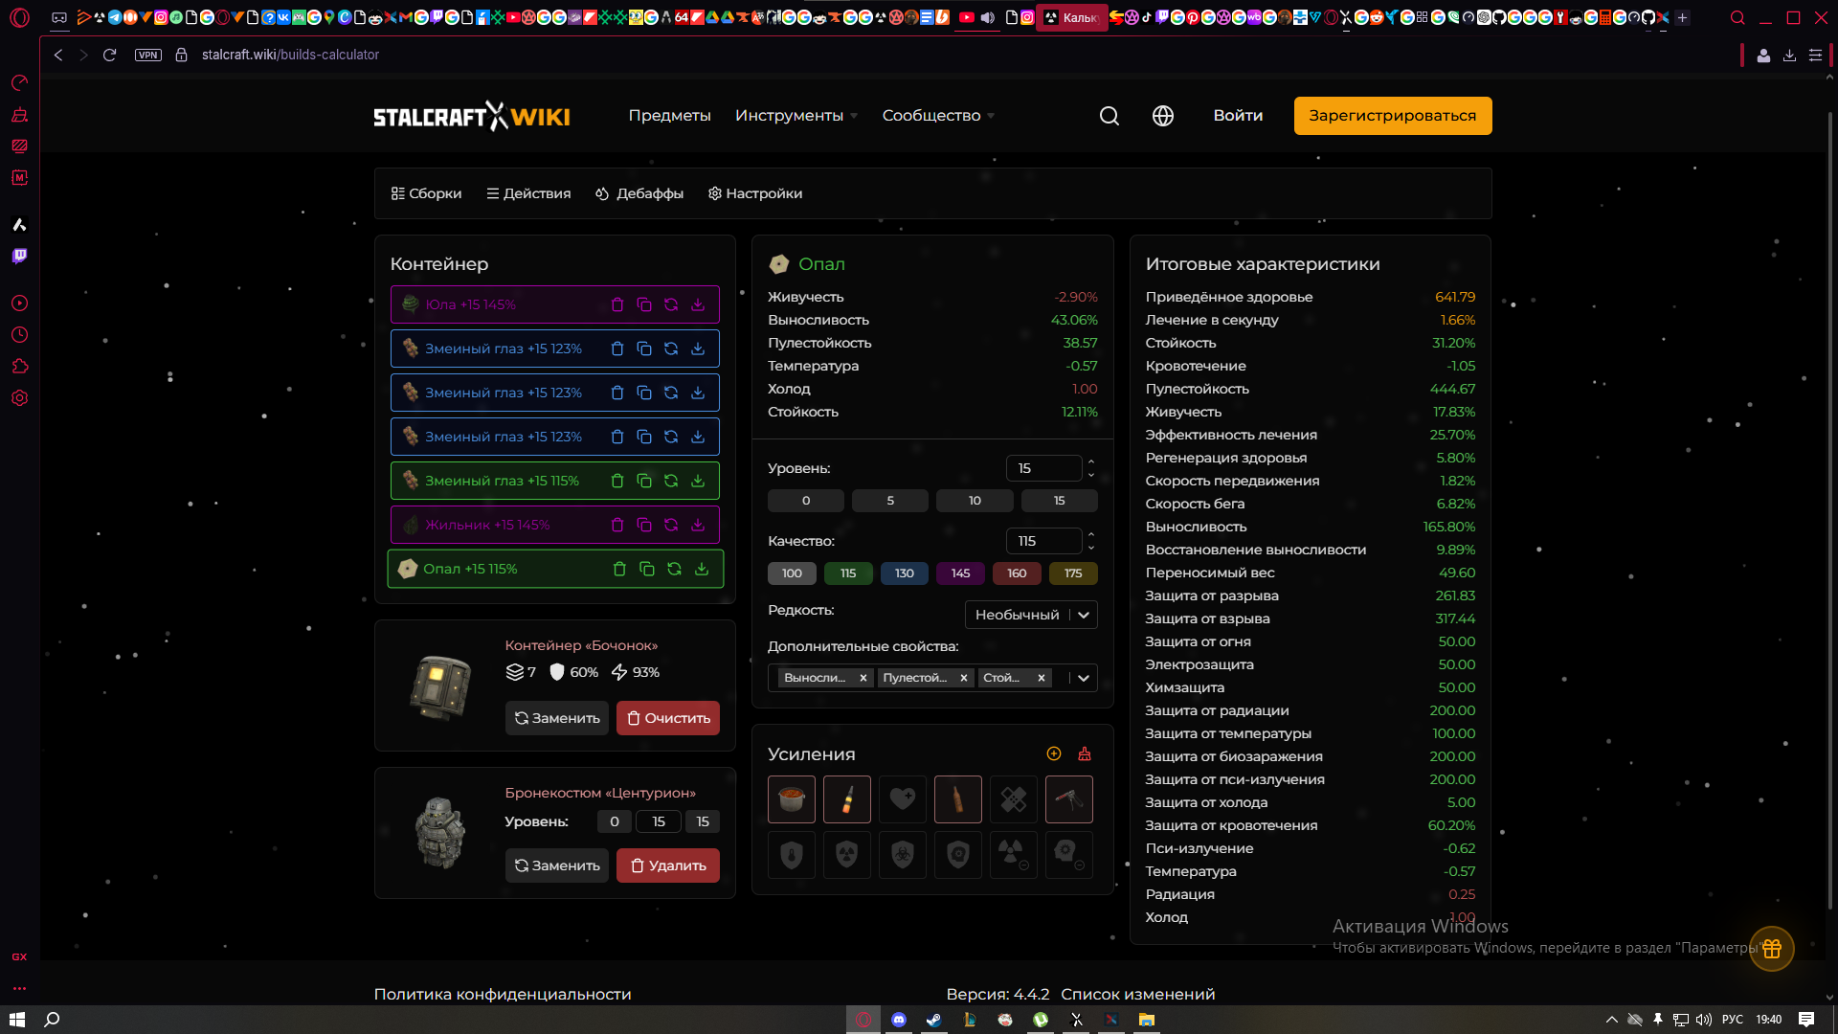Click the red broom clear-boosts icon
This screenshot has height=1034, width=1838.
(x=1085, y=754)
